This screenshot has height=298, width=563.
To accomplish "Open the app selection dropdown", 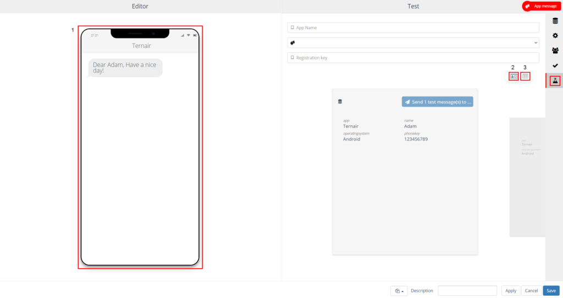I will pyautogui.click(x=413, y=43).
